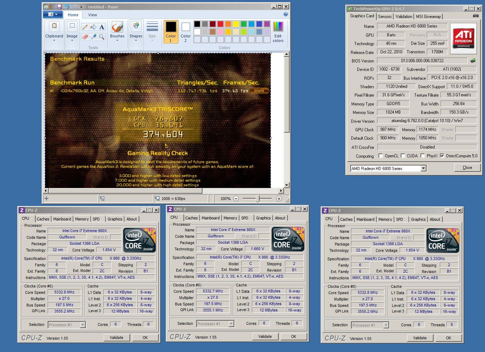This screenshot has width=485, height=352.
Task: Click the BIOS save icon in GPU-Z
Action: point(473,61)
